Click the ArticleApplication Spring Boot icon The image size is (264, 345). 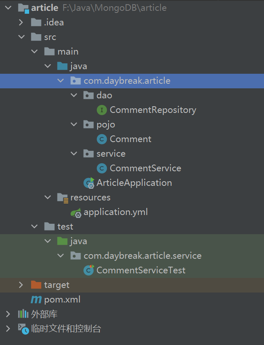(x=89, y=183)
